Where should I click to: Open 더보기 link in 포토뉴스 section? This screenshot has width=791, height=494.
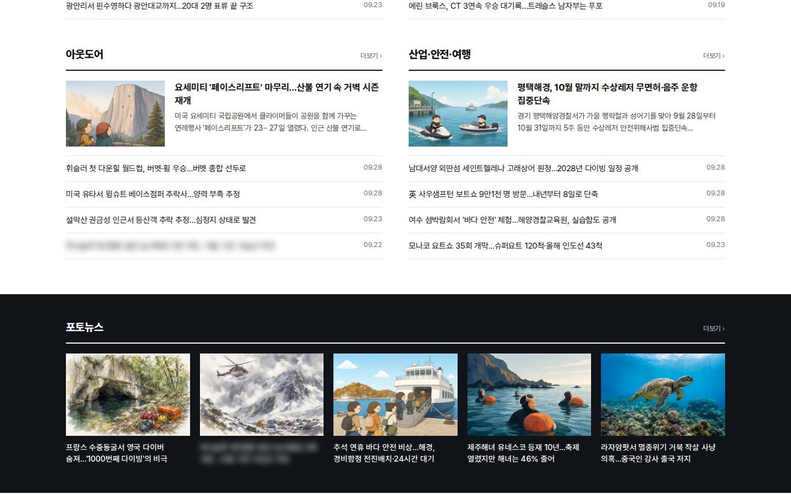[x=714, y=328]
